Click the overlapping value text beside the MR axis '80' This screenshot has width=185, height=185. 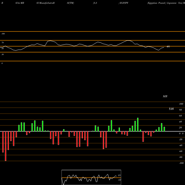tap(171, 109)
